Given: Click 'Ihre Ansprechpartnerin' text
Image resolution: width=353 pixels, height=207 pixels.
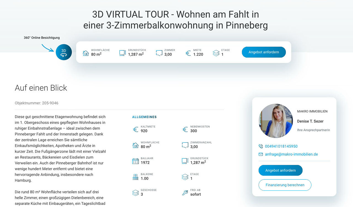Looking at the screenshot, I should tap(314, 130).
